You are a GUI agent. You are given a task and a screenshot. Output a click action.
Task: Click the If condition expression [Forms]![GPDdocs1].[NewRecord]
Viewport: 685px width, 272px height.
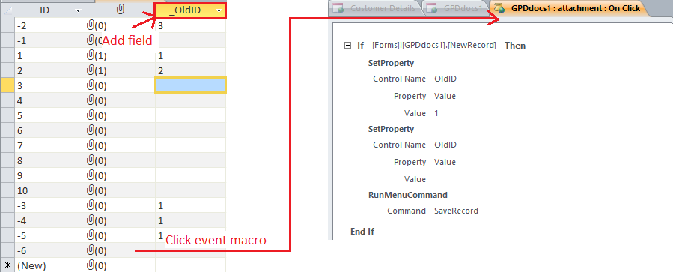tap(433, 46)
